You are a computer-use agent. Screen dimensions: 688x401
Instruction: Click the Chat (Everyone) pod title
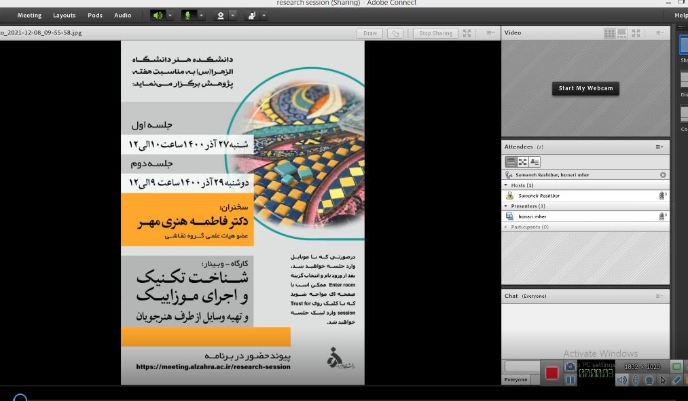point(525,297)
